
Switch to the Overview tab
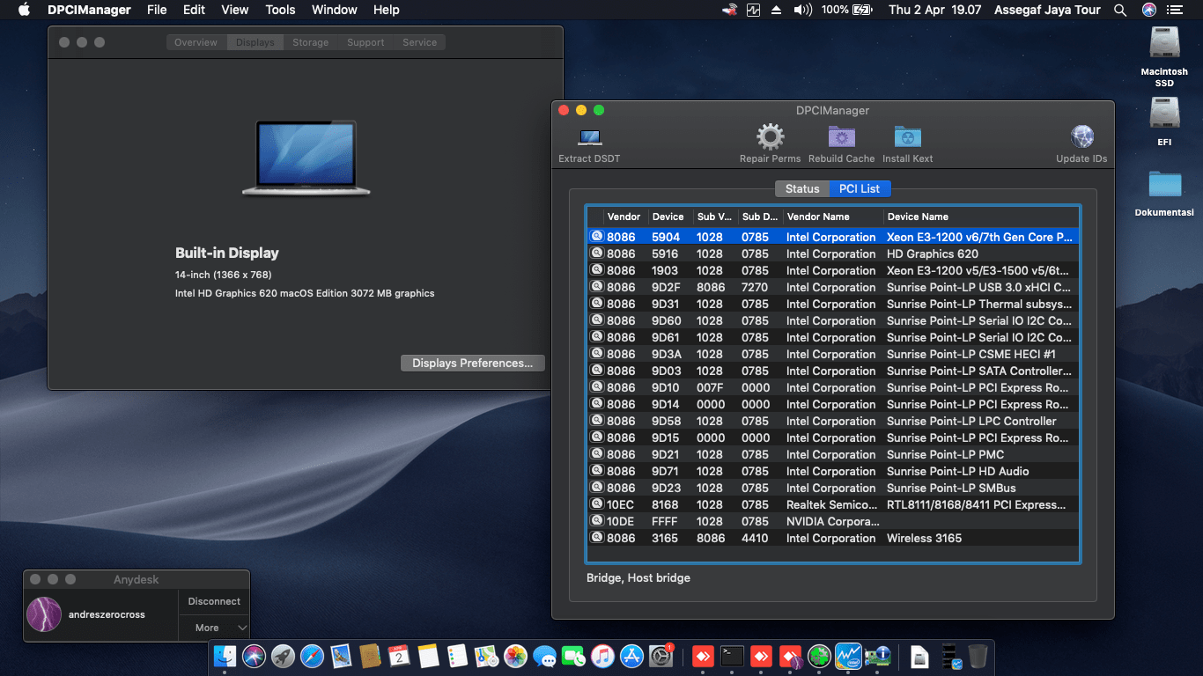pyautogui.click(x=196, y=42)
